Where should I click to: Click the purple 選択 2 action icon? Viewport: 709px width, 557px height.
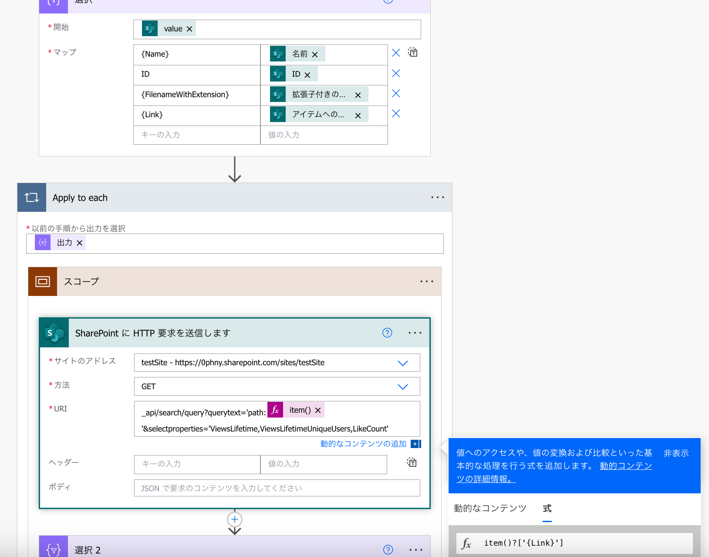pyautogui.click(x=53, y=550)
